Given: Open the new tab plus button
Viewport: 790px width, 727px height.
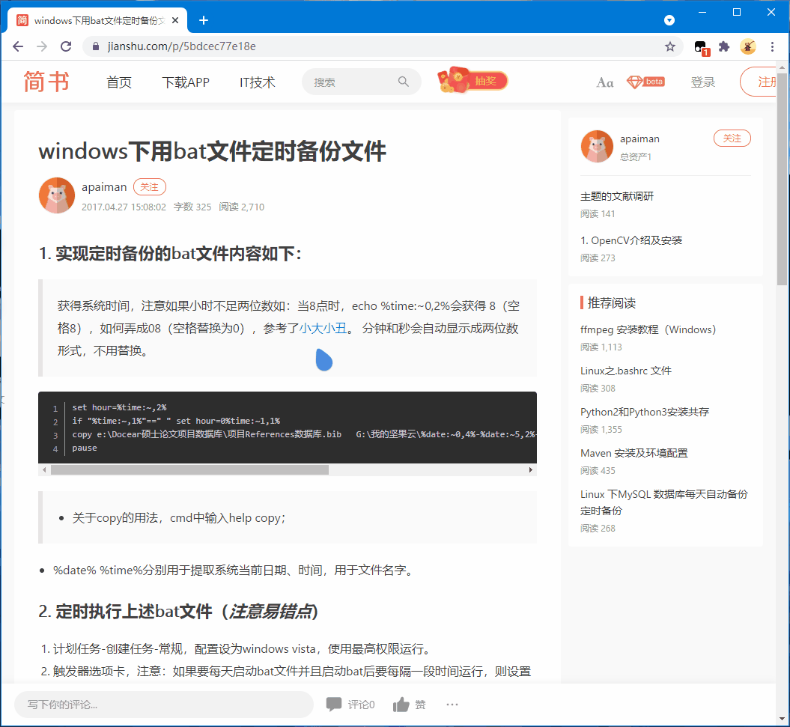Looking at the screenshot, I should (x=204, y=20).
